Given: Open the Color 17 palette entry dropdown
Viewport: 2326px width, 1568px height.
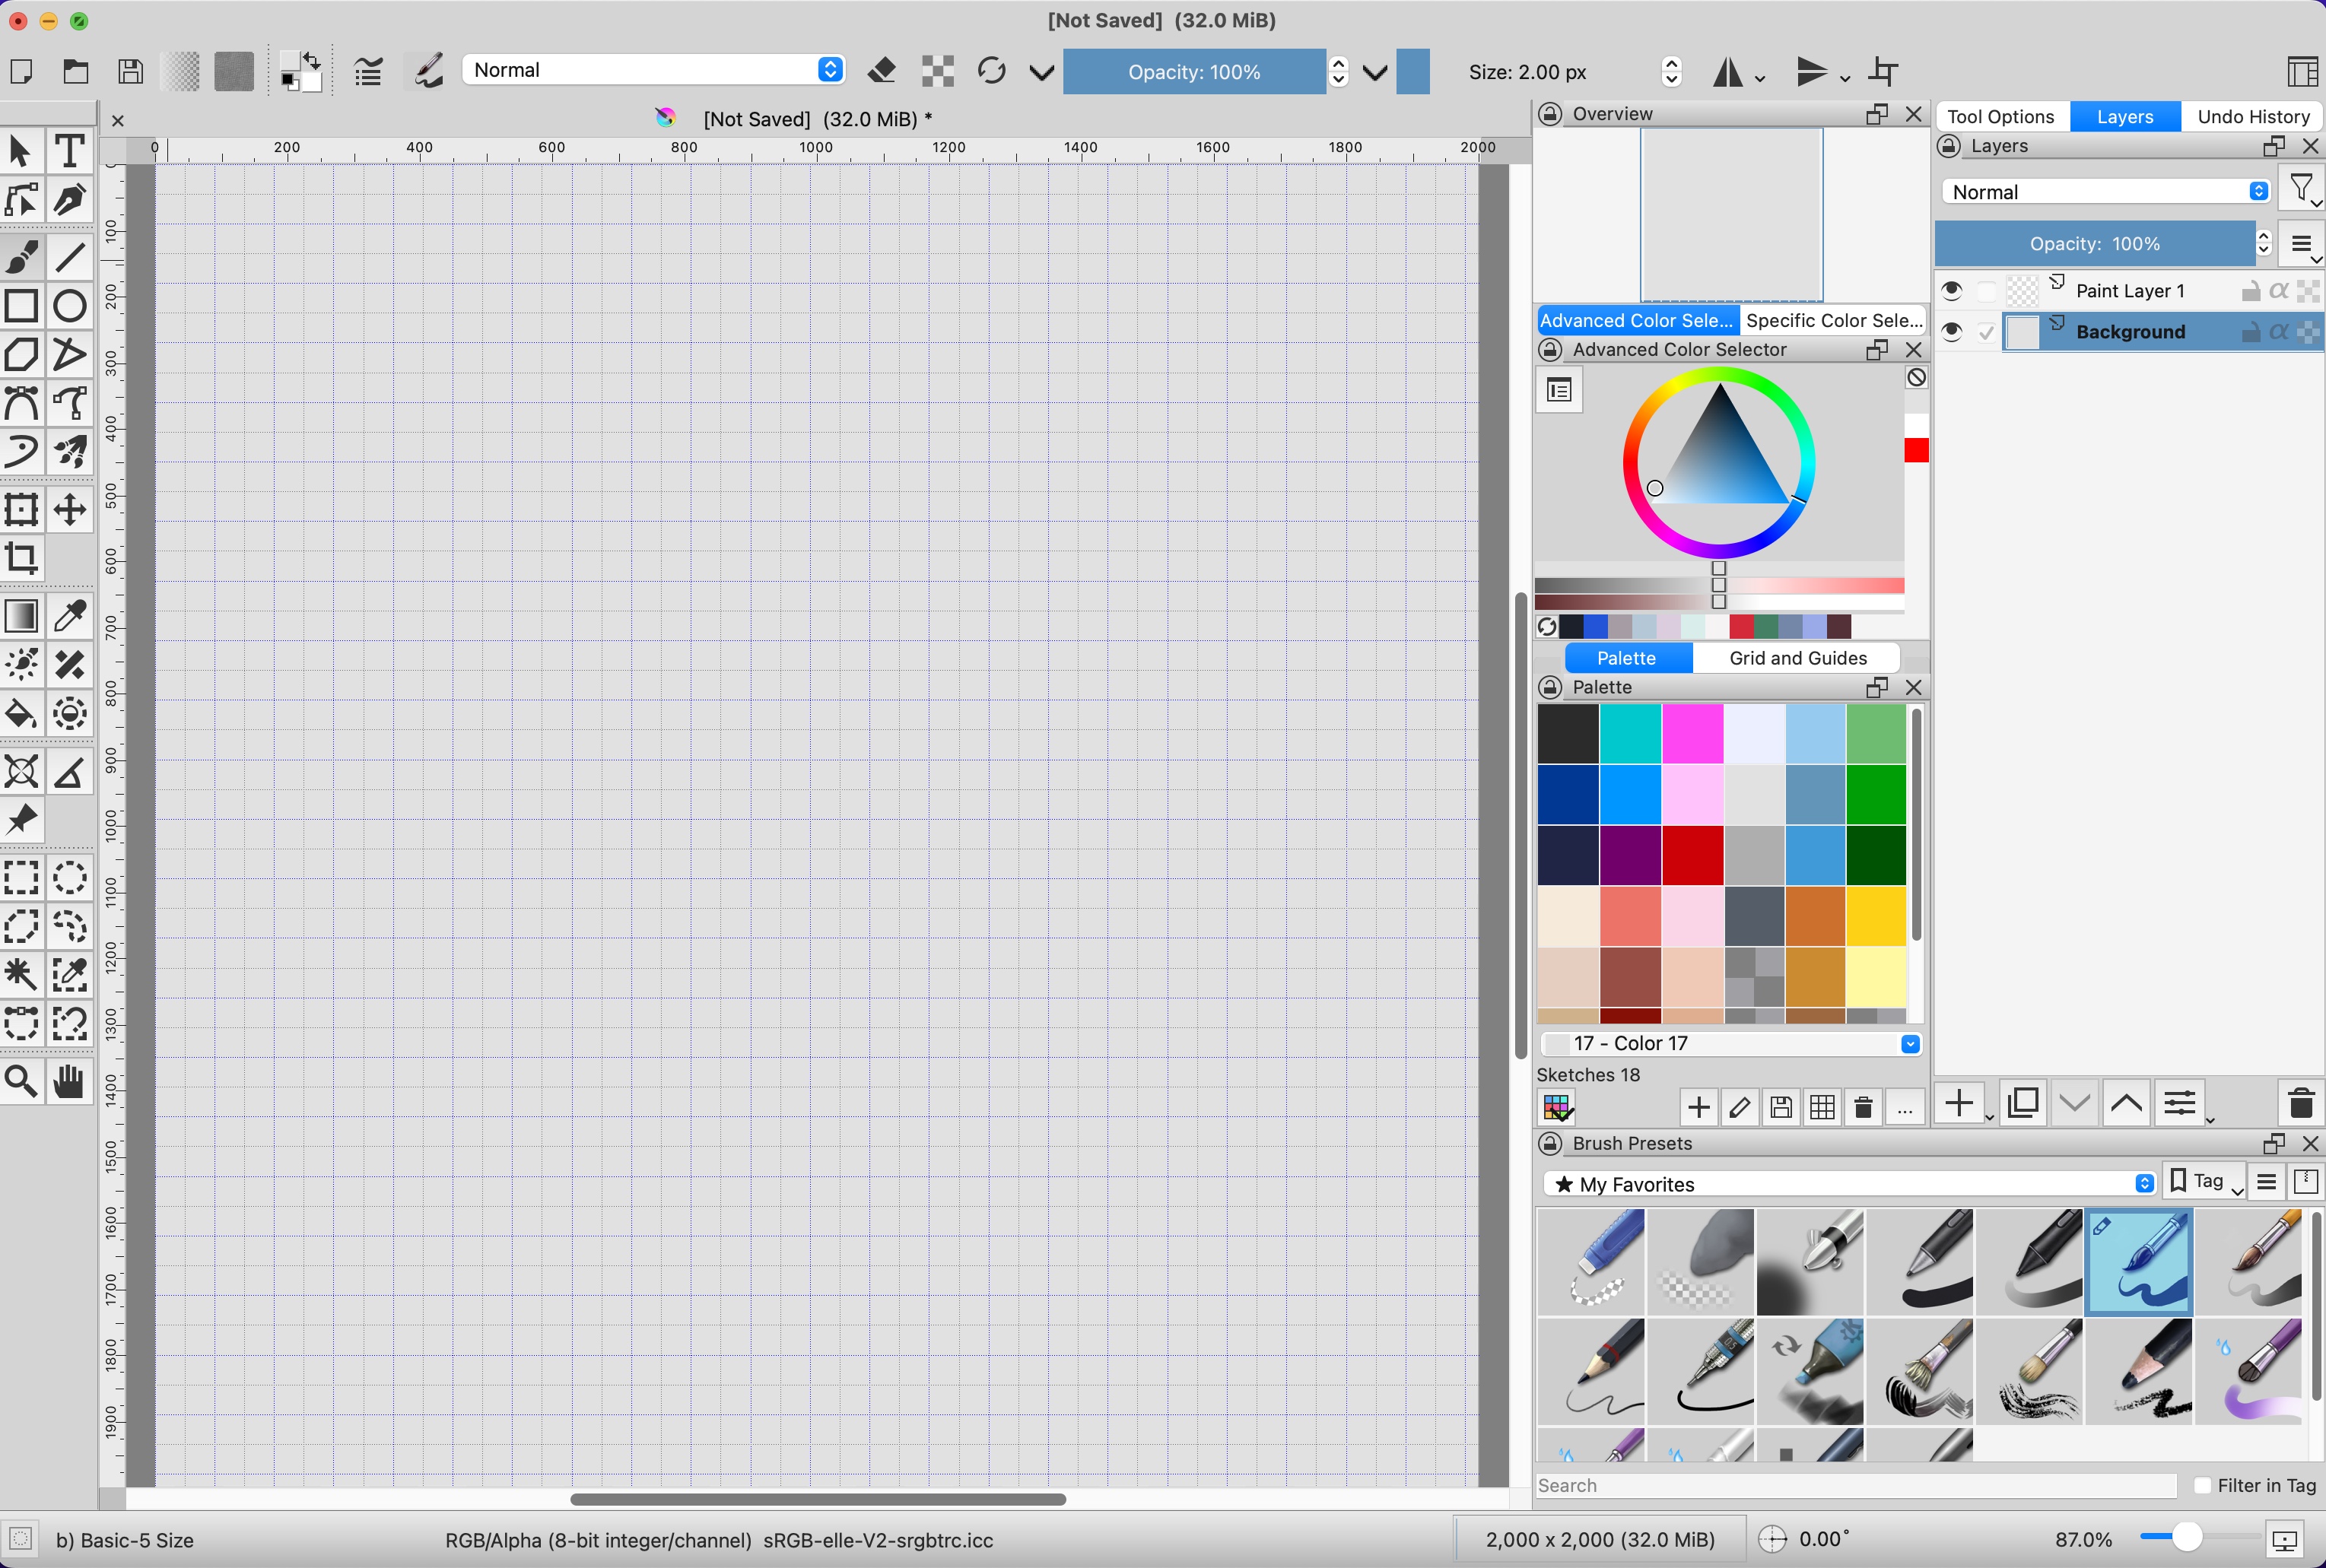Looking at the screenshot, I should pos(1910,1043).
